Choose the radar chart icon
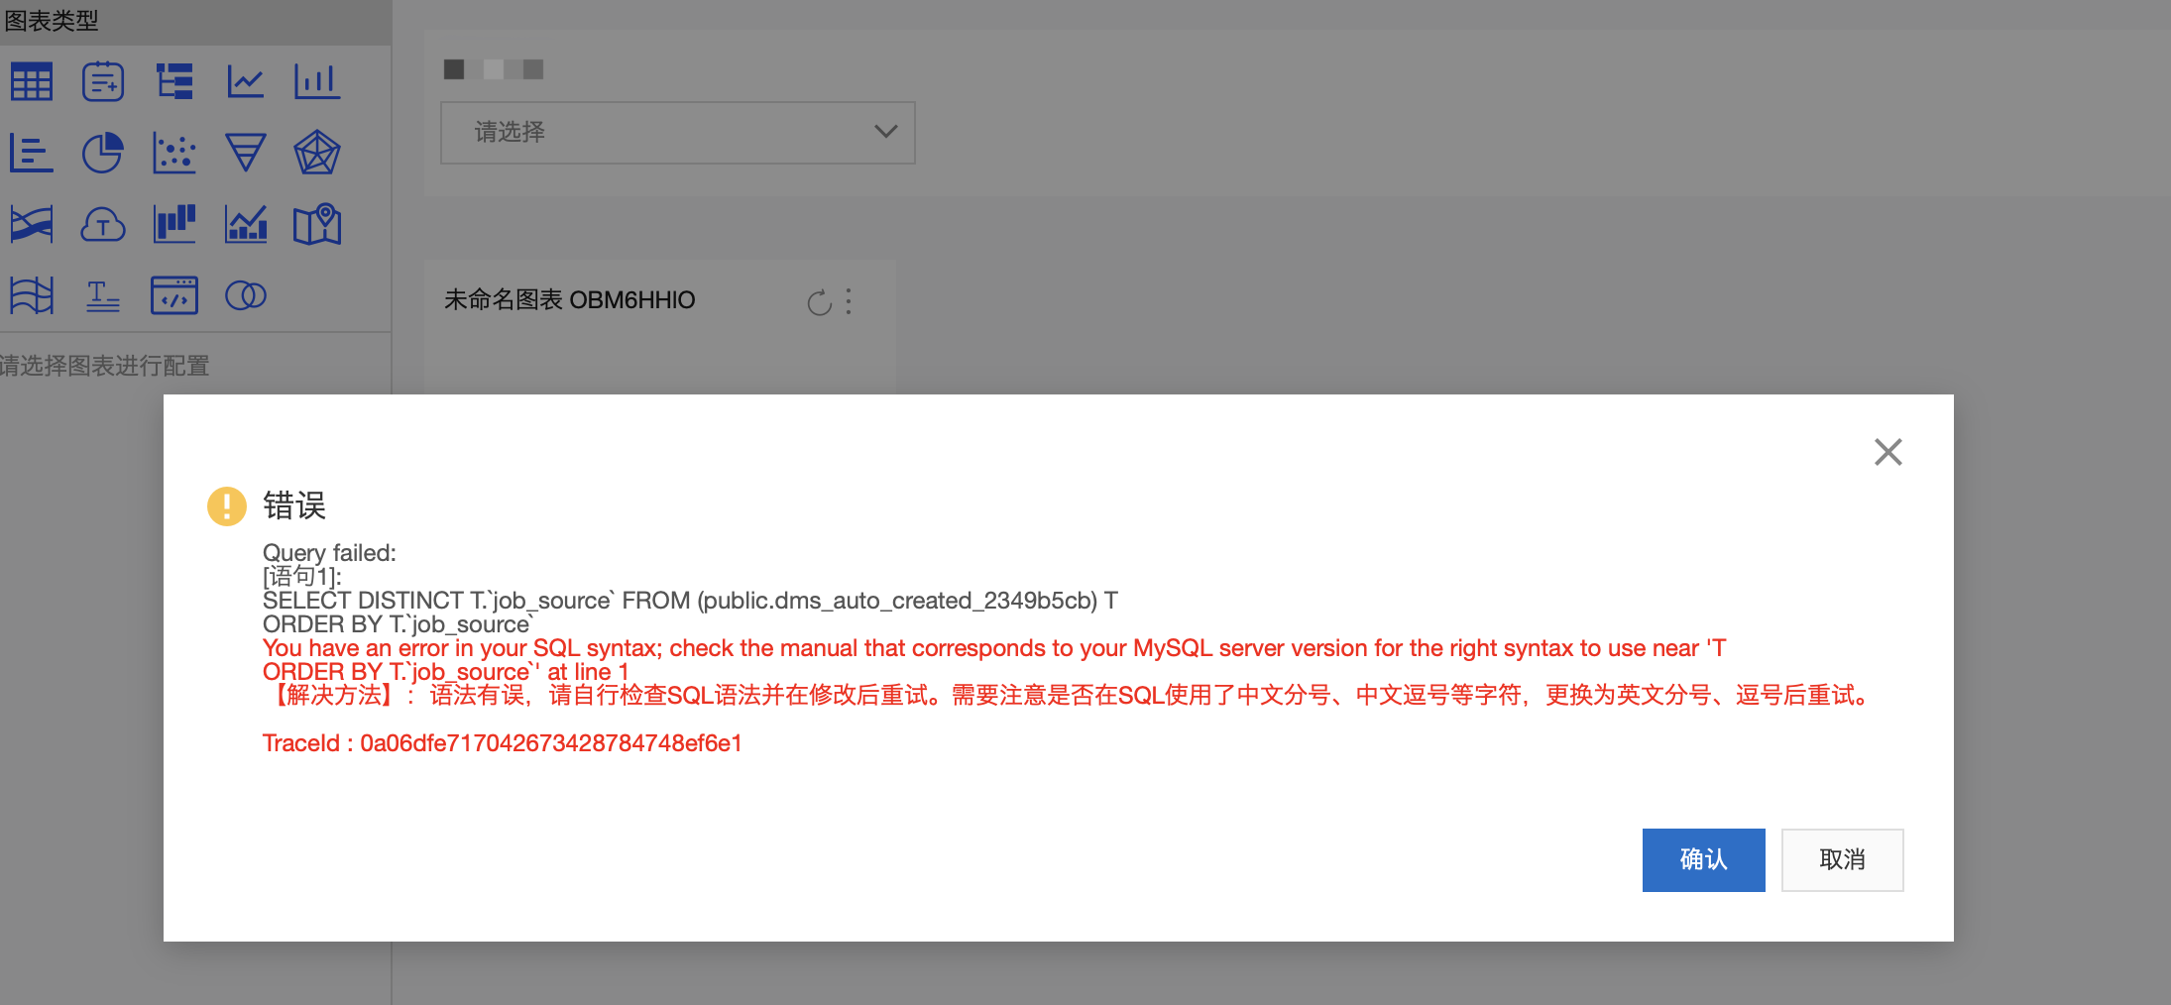The image size is (2171, 1005). (x=317, y=154)
